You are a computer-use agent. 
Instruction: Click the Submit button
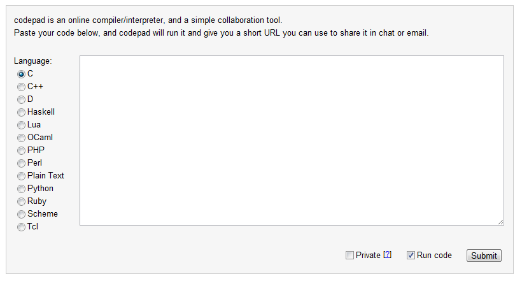click(484, 256)
